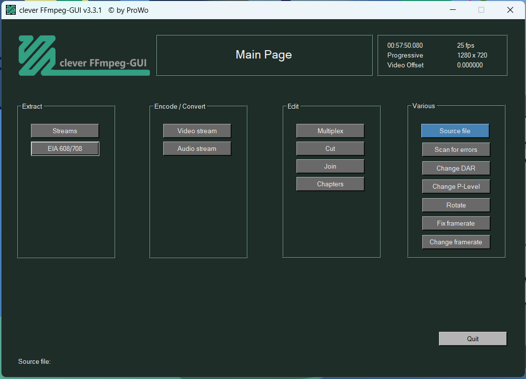Open Audio stream encoding

pyautogui.click(x=197, y=148)
